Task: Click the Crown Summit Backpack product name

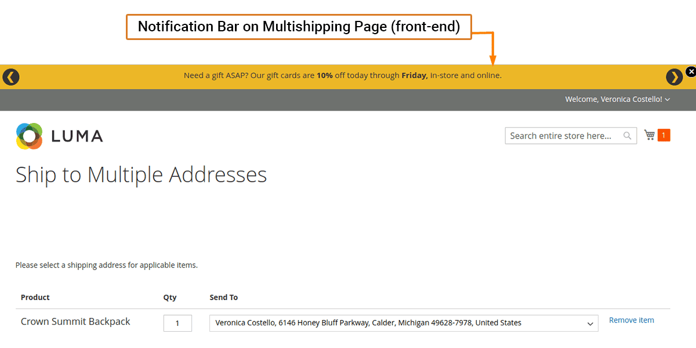Action: [75, 321]
